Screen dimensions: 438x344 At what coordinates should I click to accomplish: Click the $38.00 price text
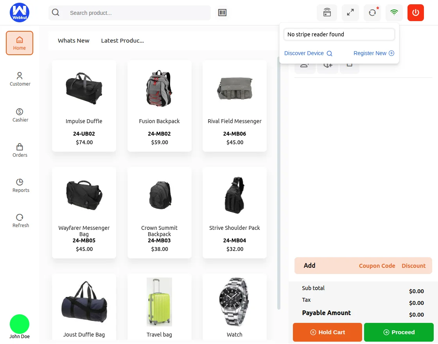click(x=160, y=249)
